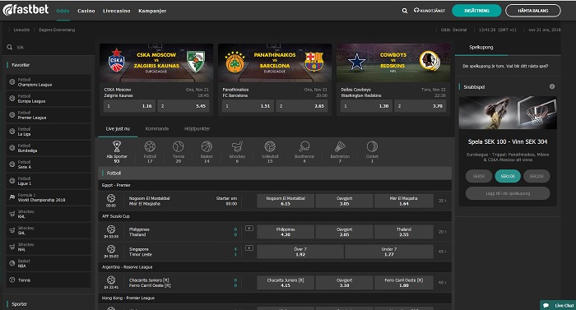Select SEK50 stake option

coord(479,176)
